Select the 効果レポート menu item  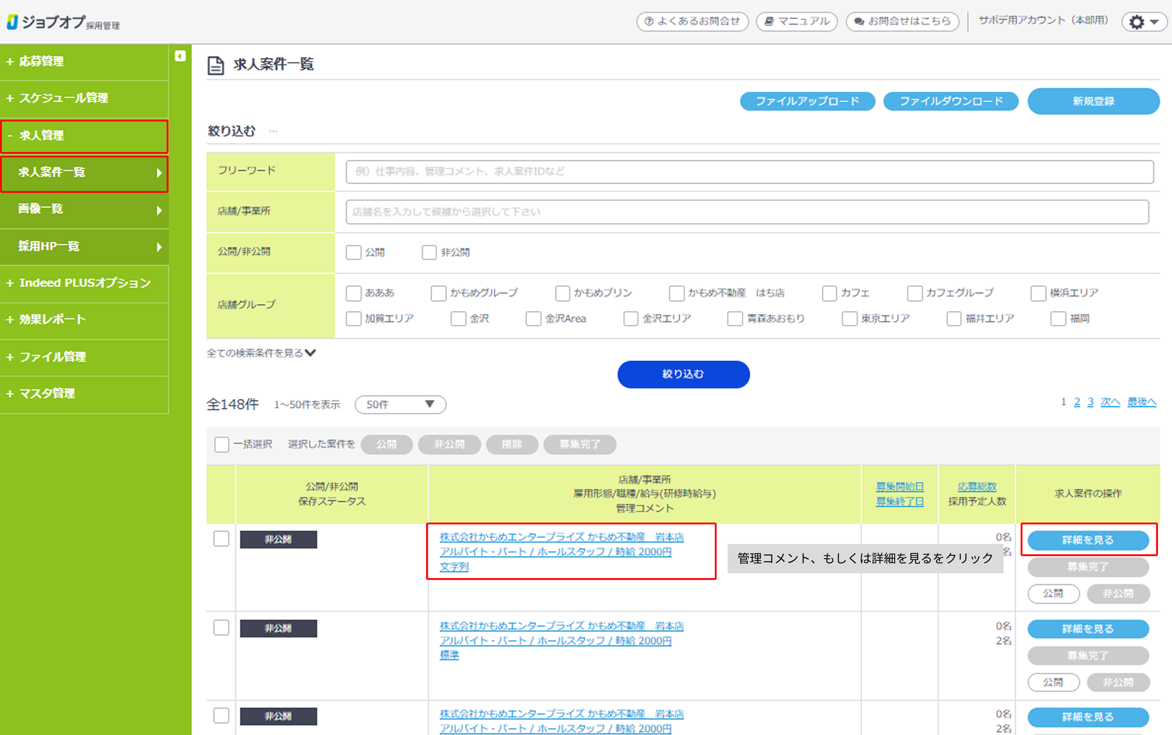(52, 319)
